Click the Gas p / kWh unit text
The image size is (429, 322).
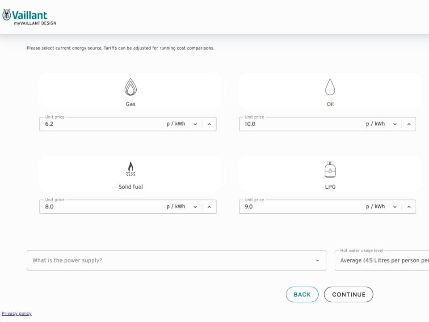(176, 124)
